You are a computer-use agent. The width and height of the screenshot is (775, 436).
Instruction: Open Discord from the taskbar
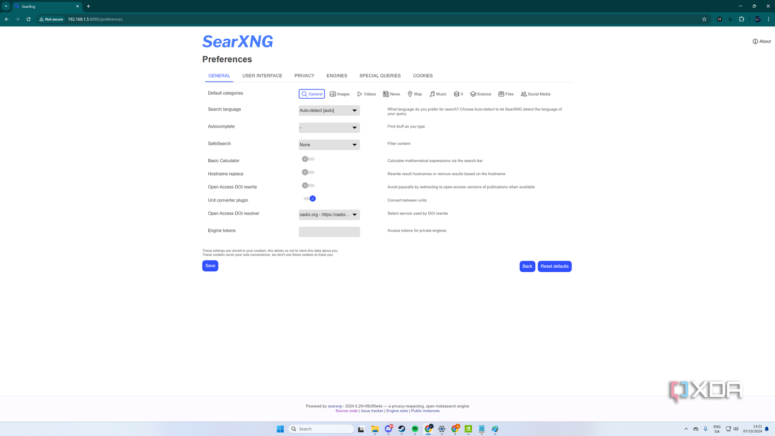[389, 429]
